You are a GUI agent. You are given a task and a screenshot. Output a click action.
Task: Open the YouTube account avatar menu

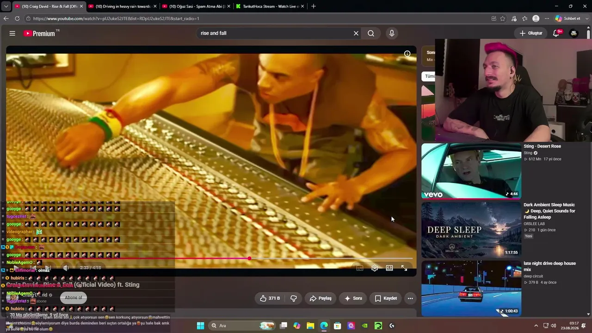tap(574, 33)
